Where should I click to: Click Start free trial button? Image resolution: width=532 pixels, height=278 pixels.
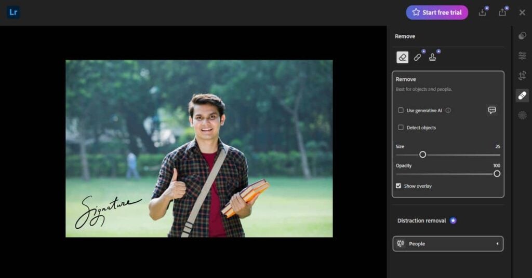click(x=437, y=12)
